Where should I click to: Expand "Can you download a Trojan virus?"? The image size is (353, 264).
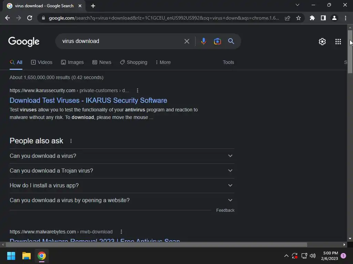122,171
